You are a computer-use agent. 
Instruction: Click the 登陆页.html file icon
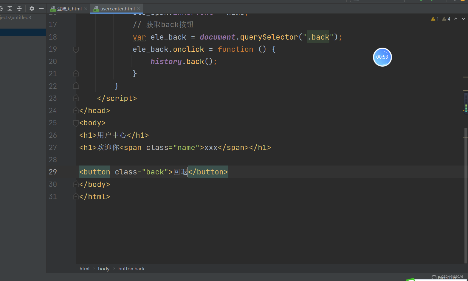pos(53,9)
